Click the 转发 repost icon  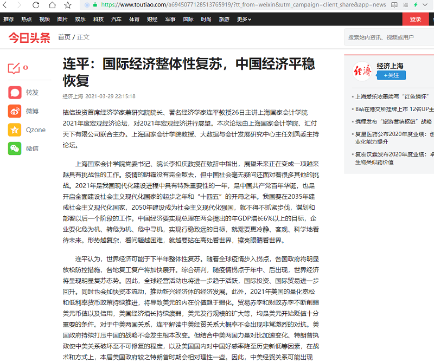(15, 92)
